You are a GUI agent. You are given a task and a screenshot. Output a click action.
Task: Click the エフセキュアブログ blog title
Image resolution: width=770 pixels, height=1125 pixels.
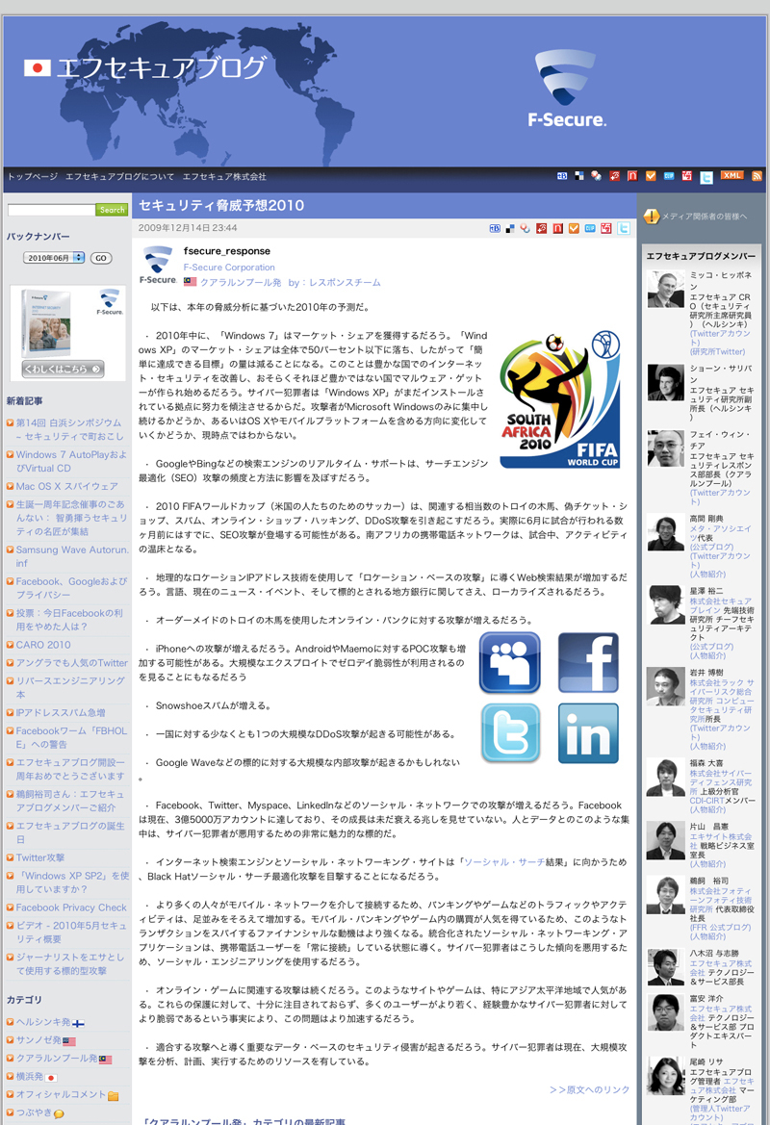[161, 68]
